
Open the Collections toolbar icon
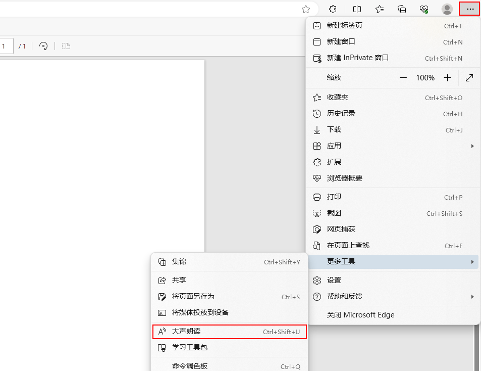point(402,9)
